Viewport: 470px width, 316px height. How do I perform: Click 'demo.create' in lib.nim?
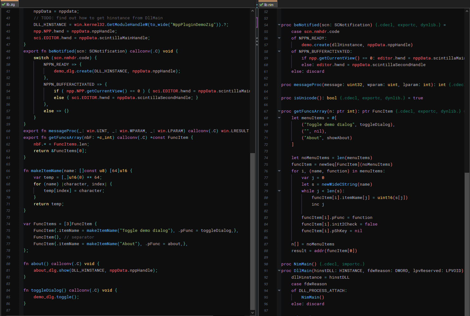(x=315, y=45)
